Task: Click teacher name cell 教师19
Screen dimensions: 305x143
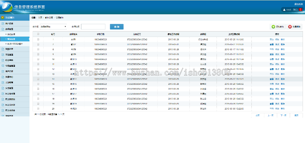Action: 74,104
